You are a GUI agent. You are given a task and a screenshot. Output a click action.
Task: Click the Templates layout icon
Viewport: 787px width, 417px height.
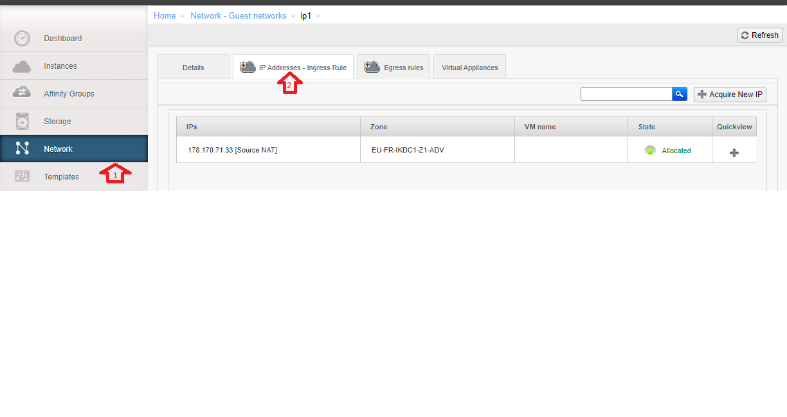point(23,176)
